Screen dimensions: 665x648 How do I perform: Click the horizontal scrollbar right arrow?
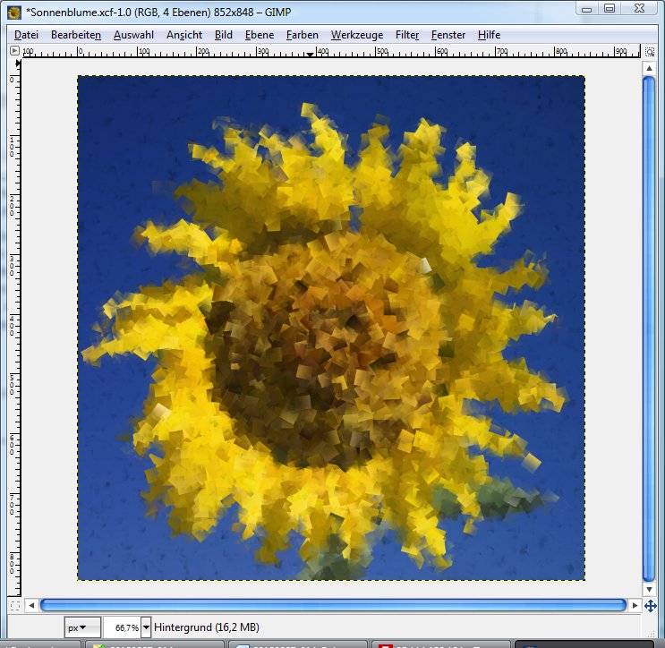pyautogui.click(x=634, y=606)
